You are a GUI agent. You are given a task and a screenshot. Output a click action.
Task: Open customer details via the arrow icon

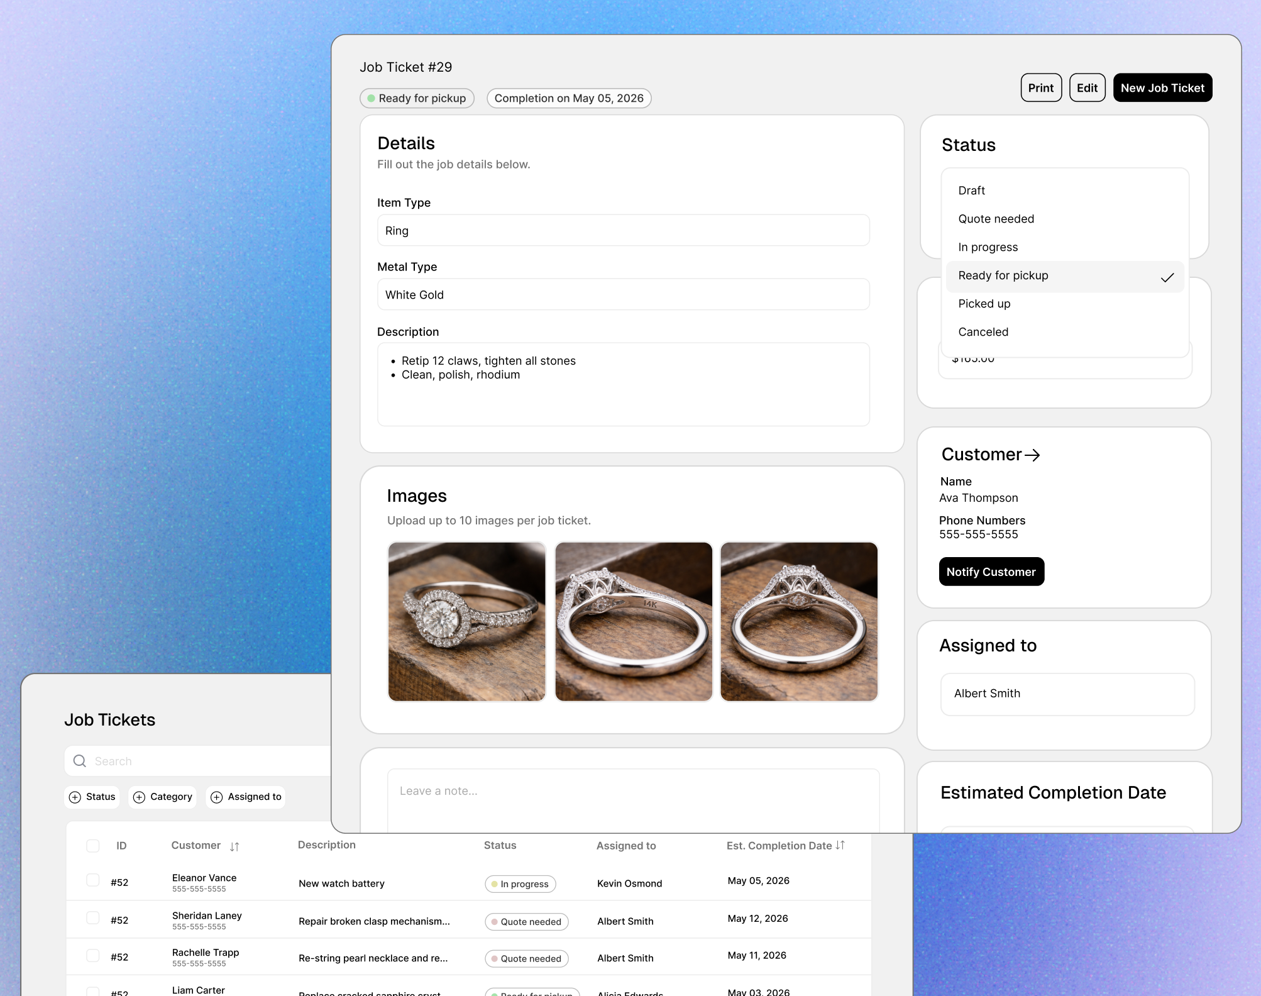click(x=1033, y=455)
